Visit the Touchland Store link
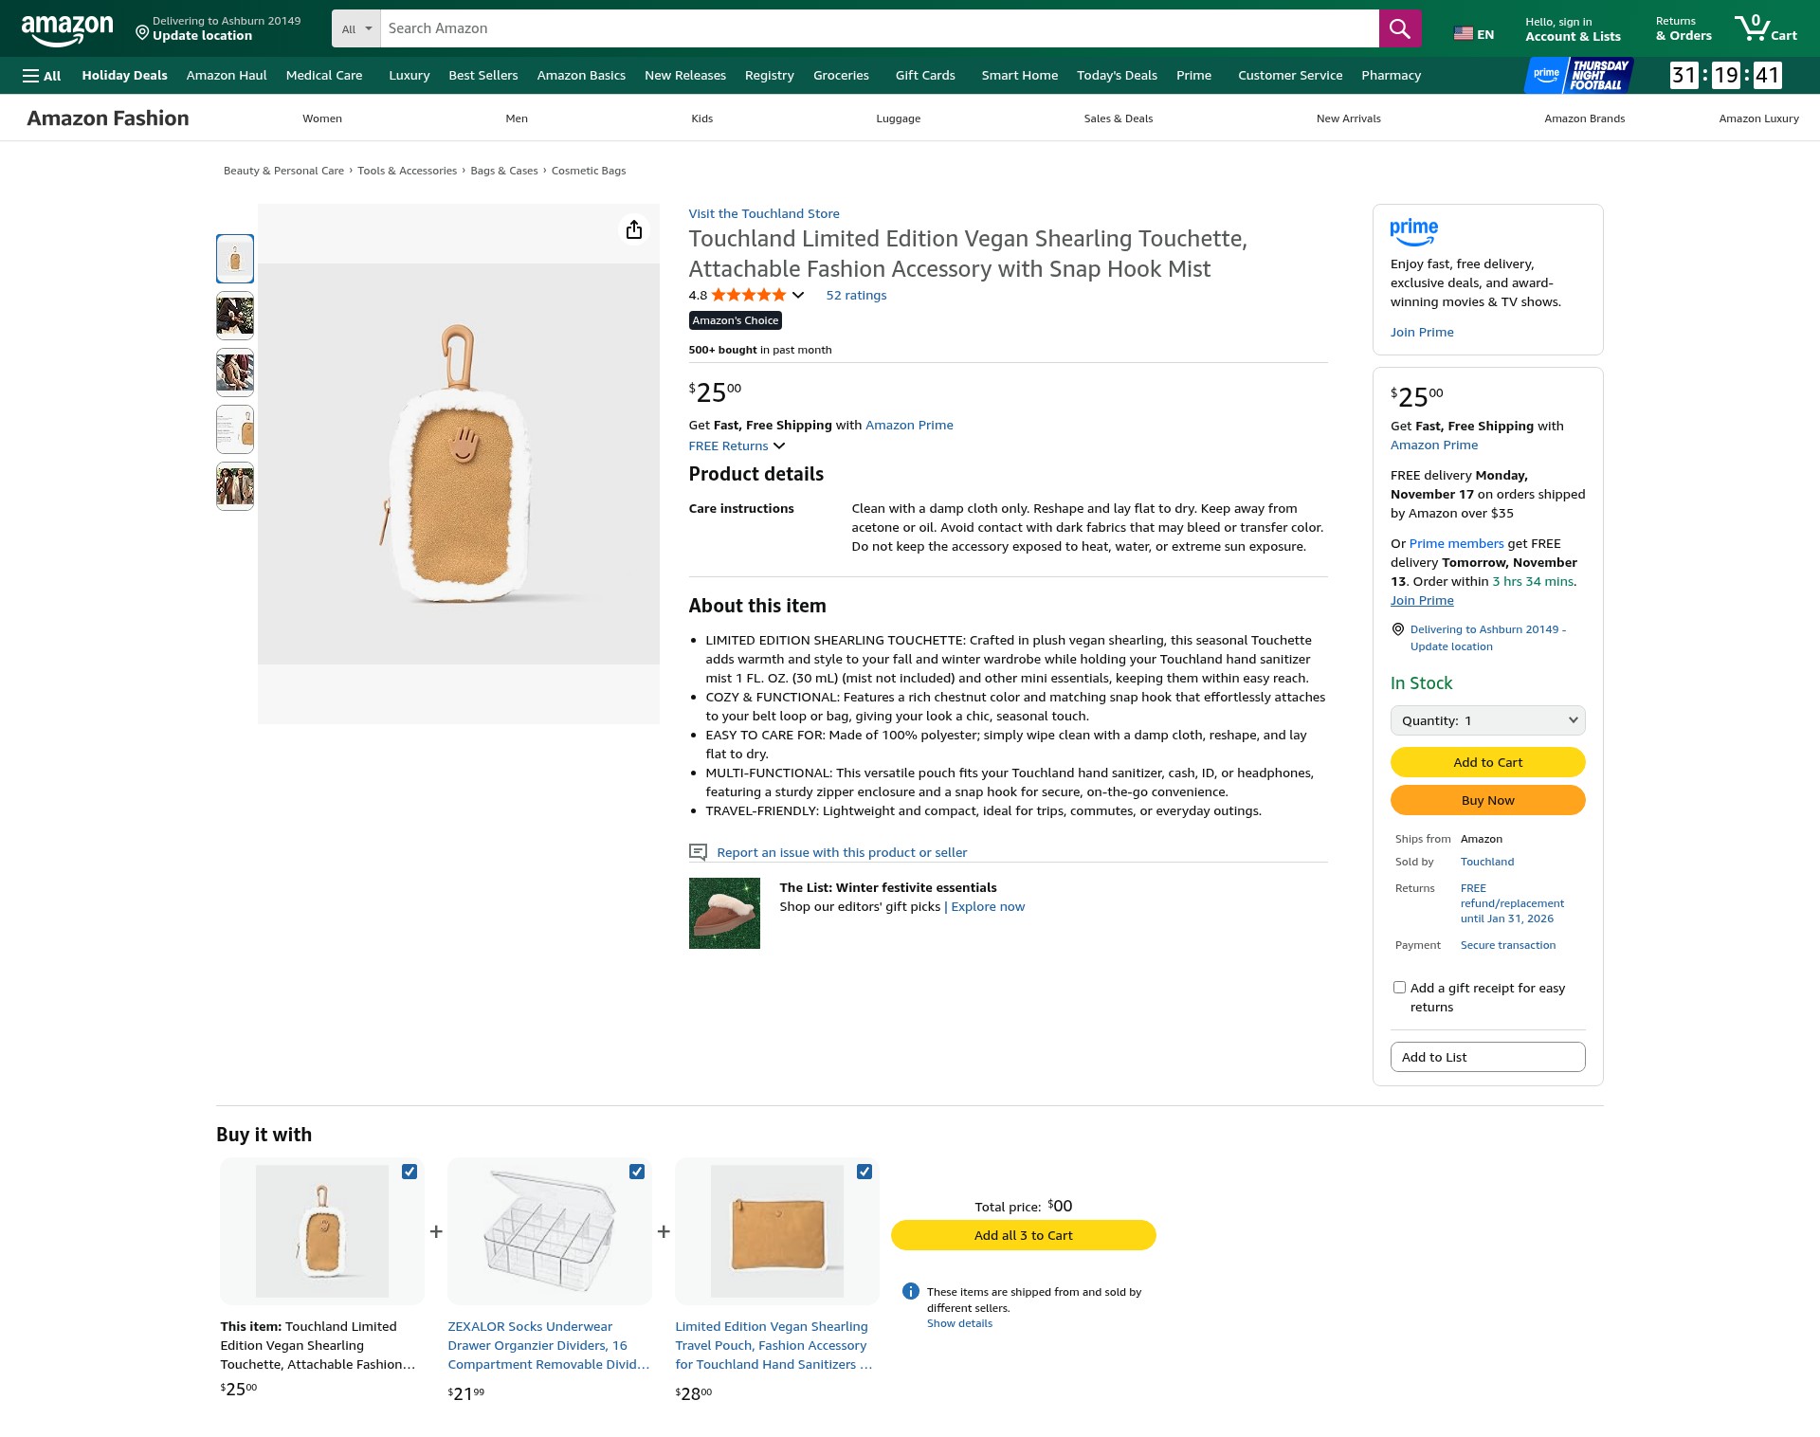 click(764, 213)
